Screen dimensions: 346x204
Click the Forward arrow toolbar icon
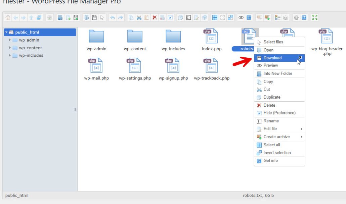pos(24,18)
